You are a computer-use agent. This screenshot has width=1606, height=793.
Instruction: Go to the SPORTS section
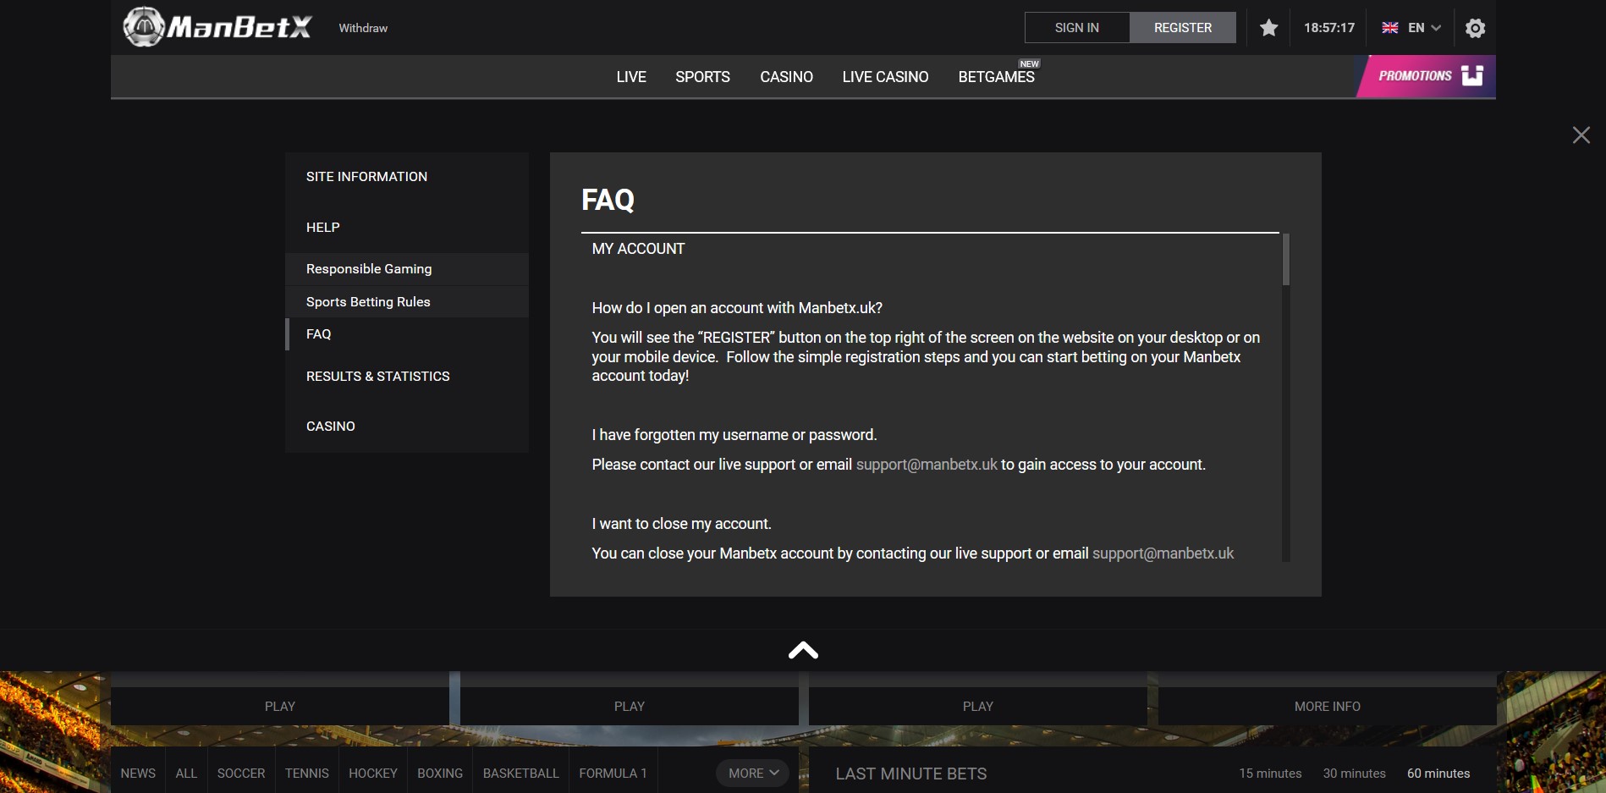tap(702, 77)
